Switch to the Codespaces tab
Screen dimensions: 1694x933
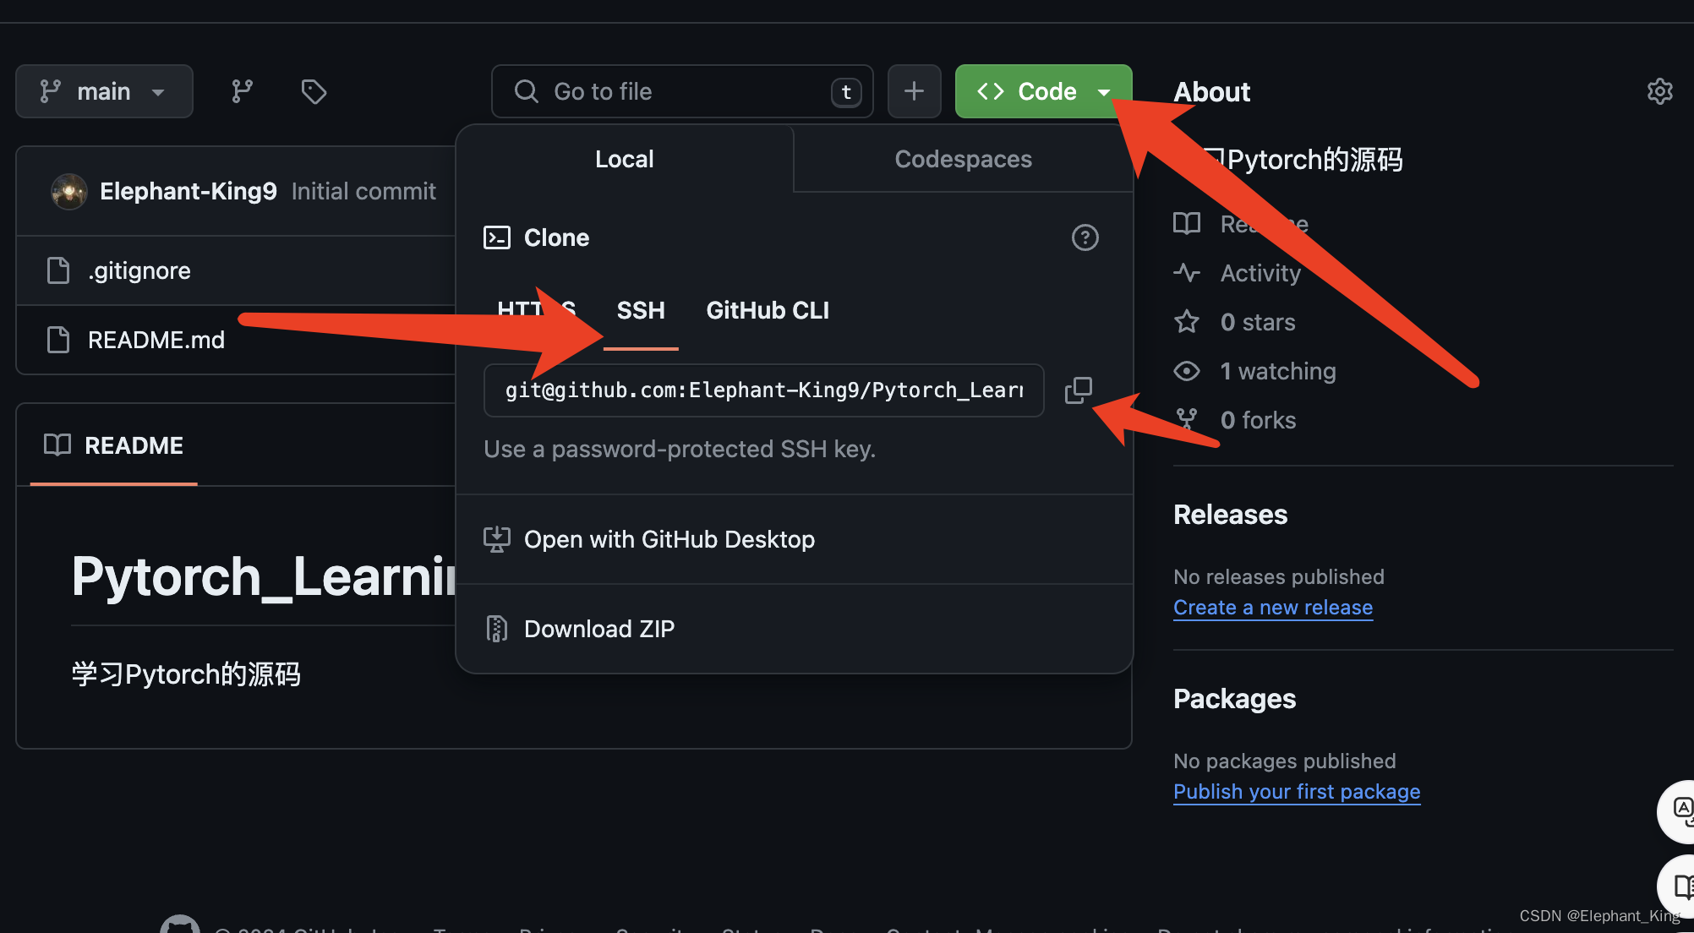point(963,159)
